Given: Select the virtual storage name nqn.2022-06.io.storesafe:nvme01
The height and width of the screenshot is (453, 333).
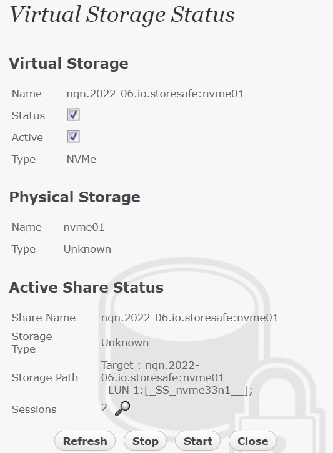Looking at the screenshot, I should pyautogui.click(x=155, y=94).
